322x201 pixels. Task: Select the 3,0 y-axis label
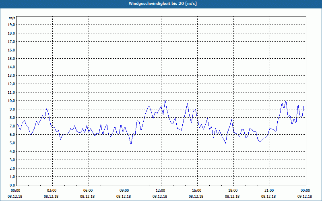pos(12,160)
